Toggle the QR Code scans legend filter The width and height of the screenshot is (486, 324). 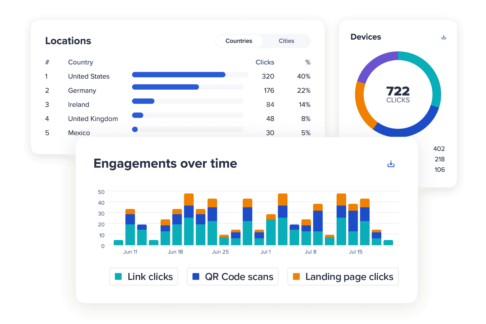tap(233, 277)
